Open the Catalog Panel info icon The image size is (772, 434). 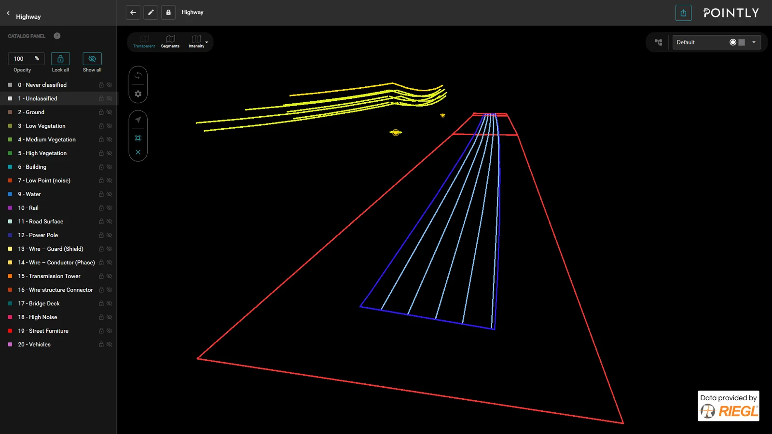(x=57, y=36)
